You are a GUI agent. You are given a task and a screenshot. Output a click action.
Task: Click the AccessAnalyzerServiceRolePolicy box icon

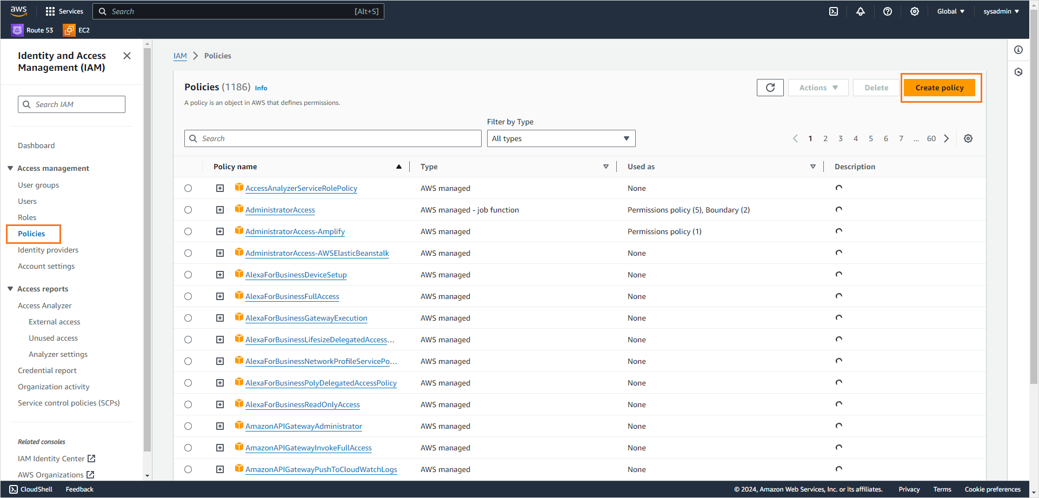click(x=239, y=187)
